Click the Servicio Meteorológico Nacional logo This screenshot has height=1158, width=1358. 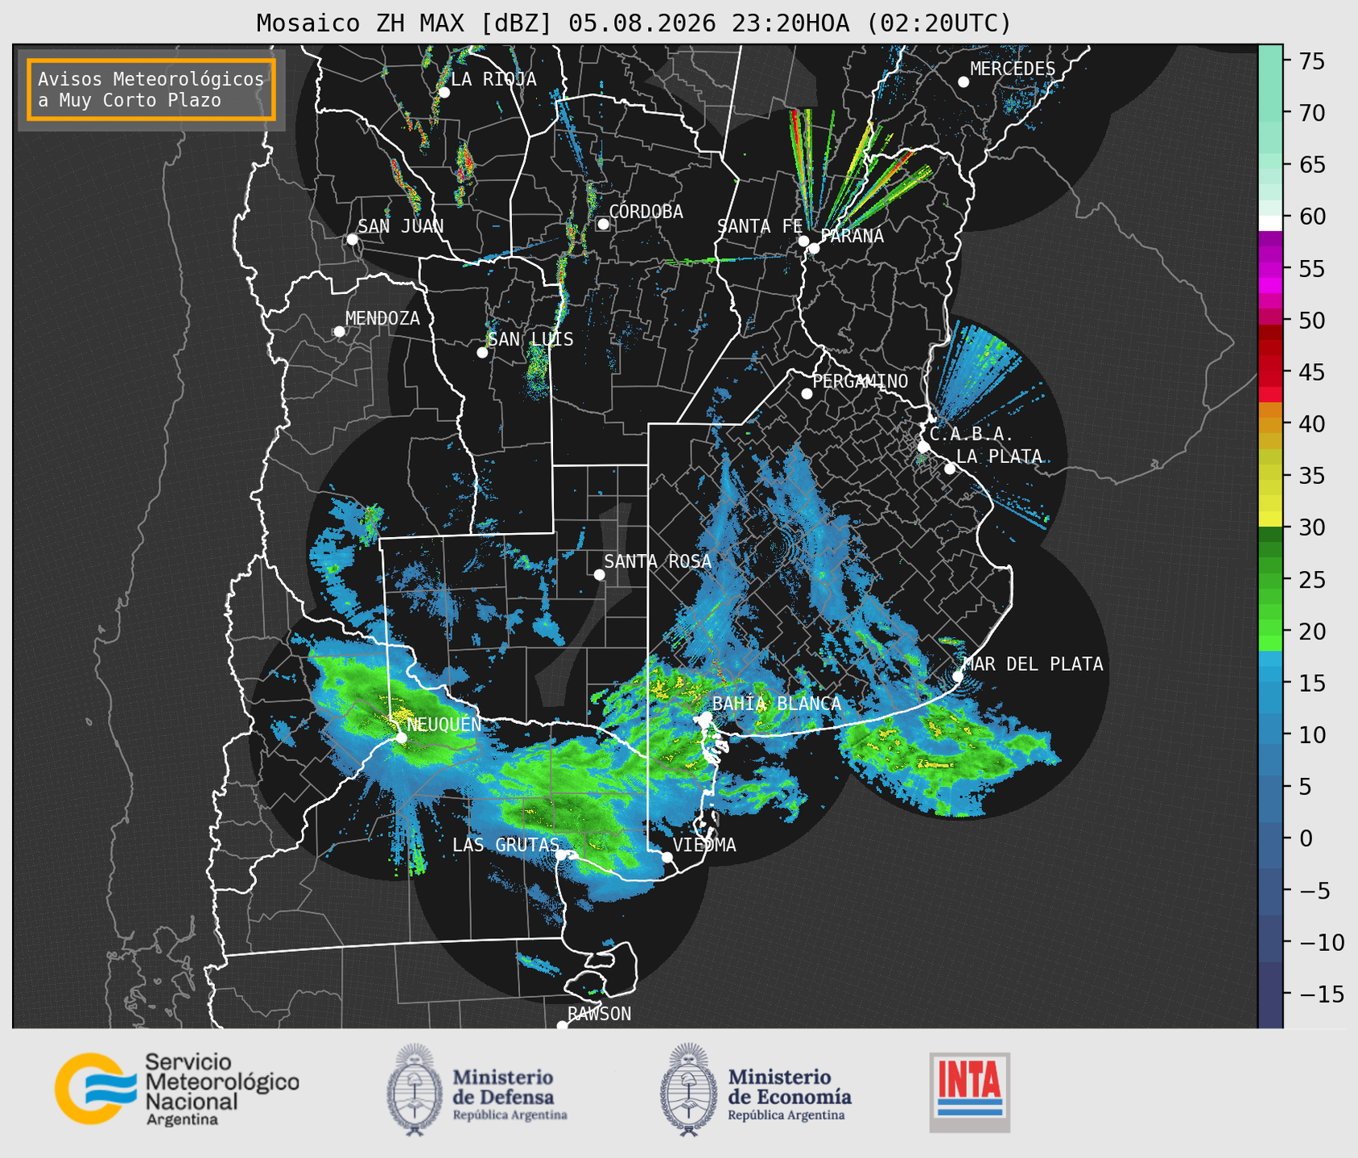click(176, 1089)
